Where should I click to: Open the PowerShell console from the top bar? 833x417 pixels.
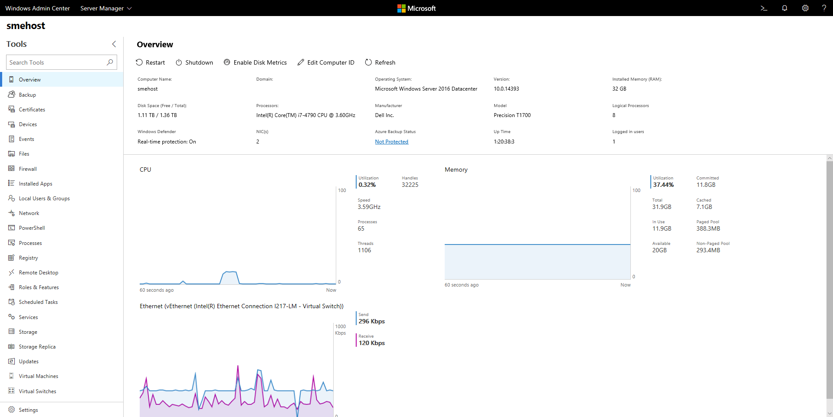764,8
